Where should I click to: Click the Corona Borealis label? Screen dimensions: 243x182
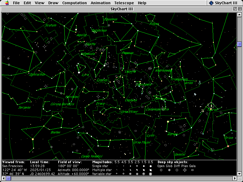62,104
